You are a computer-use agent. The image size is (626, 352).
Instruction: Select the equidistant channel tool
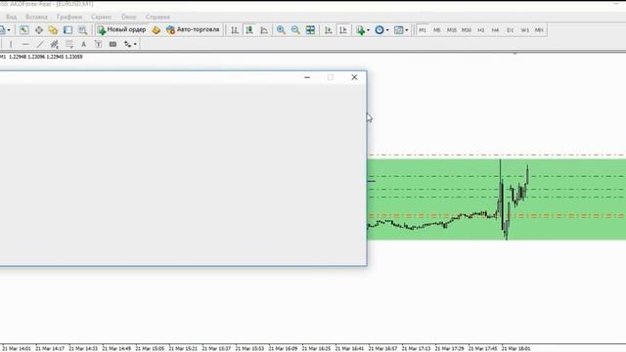tap(55, 44)
